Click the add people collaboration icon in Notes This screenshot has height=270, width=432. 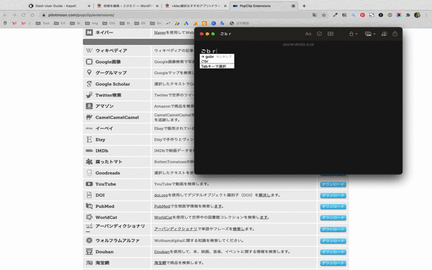coord(384,34)
